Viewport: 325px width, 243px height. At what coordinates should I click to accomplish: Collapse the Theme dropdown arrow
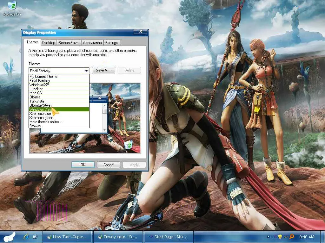pyautogui.click(x=86, y=71)
